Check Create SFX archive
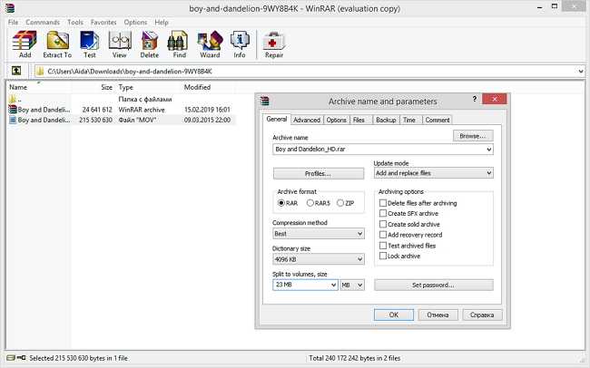The width and height of the screenshot is (590, 368). (x=383, y=214)
